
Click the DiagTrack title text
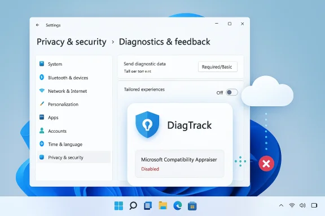coord(190,125)
